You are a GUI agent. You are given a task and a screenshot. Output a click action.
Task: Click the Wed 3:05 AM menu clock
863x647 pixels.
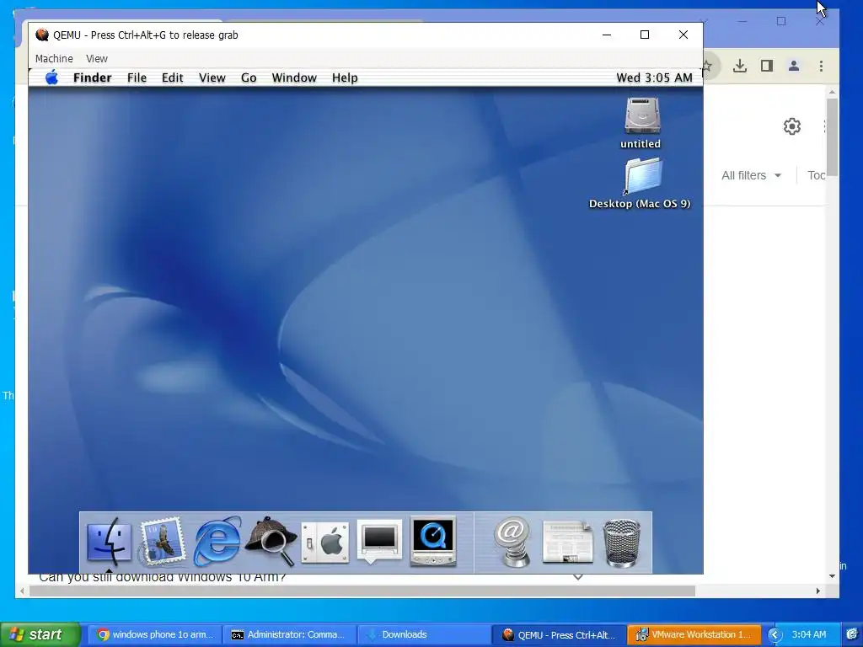[654, 78]
